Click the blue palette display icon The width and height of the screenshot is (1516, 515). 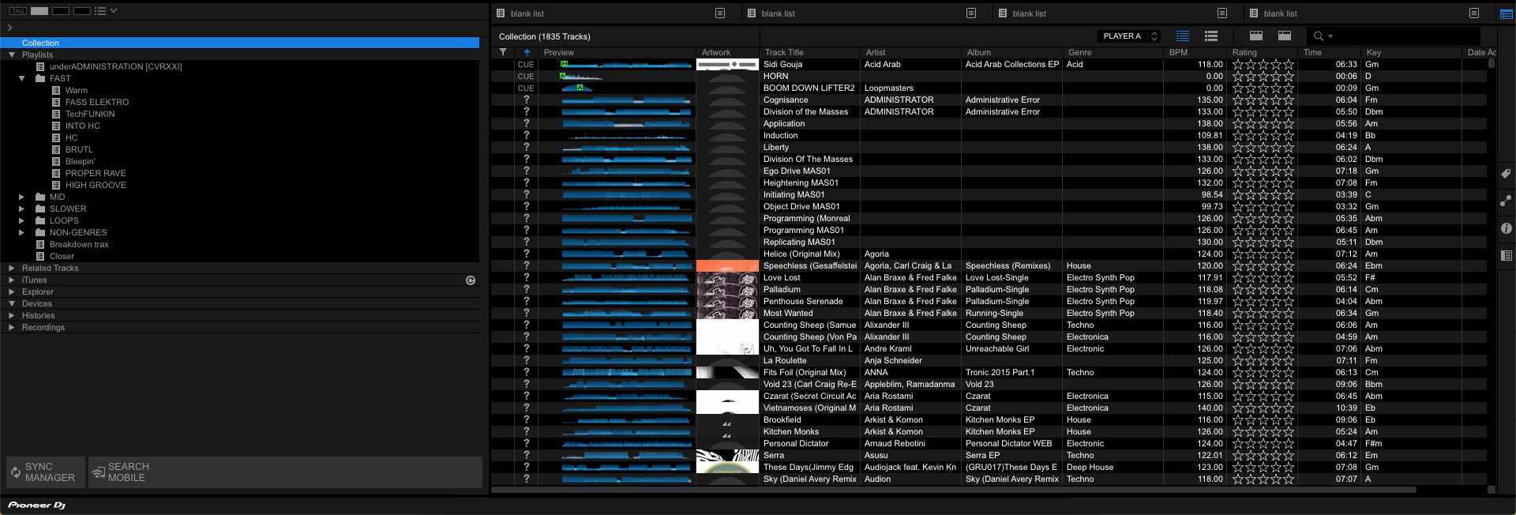point(1507,13)
